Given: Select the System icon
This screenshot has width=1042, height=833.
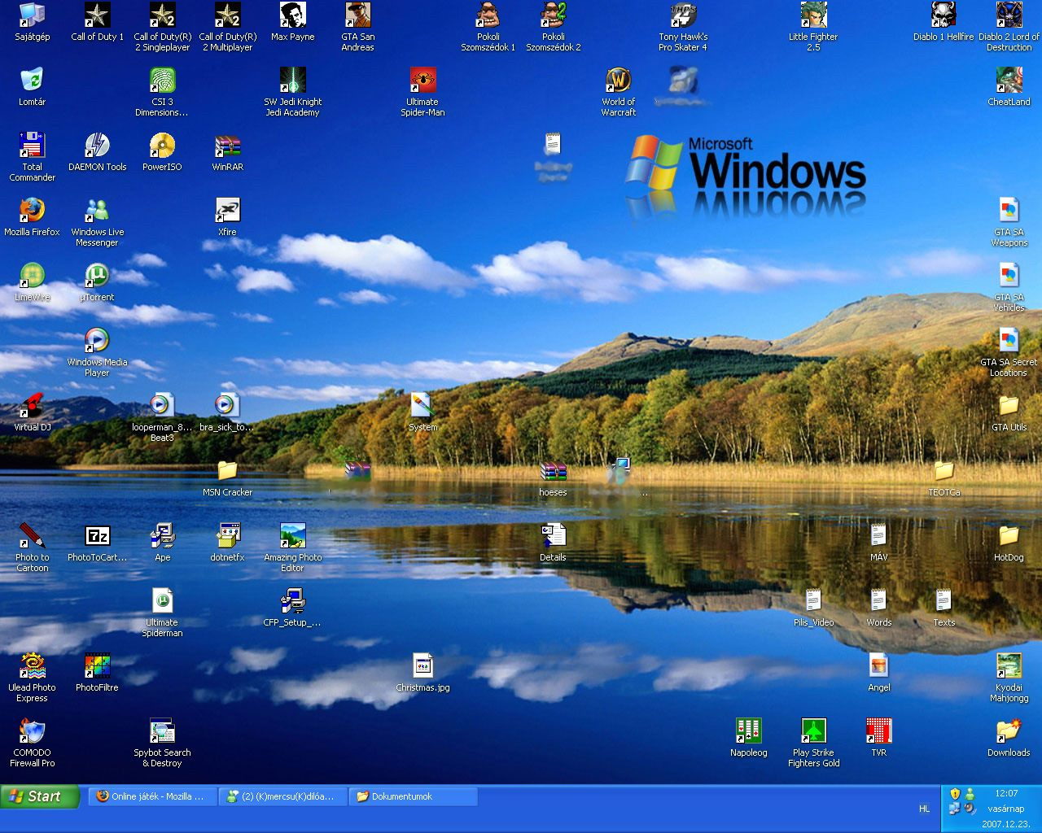Looking at the screenshot, I should (x=422, y=413).
